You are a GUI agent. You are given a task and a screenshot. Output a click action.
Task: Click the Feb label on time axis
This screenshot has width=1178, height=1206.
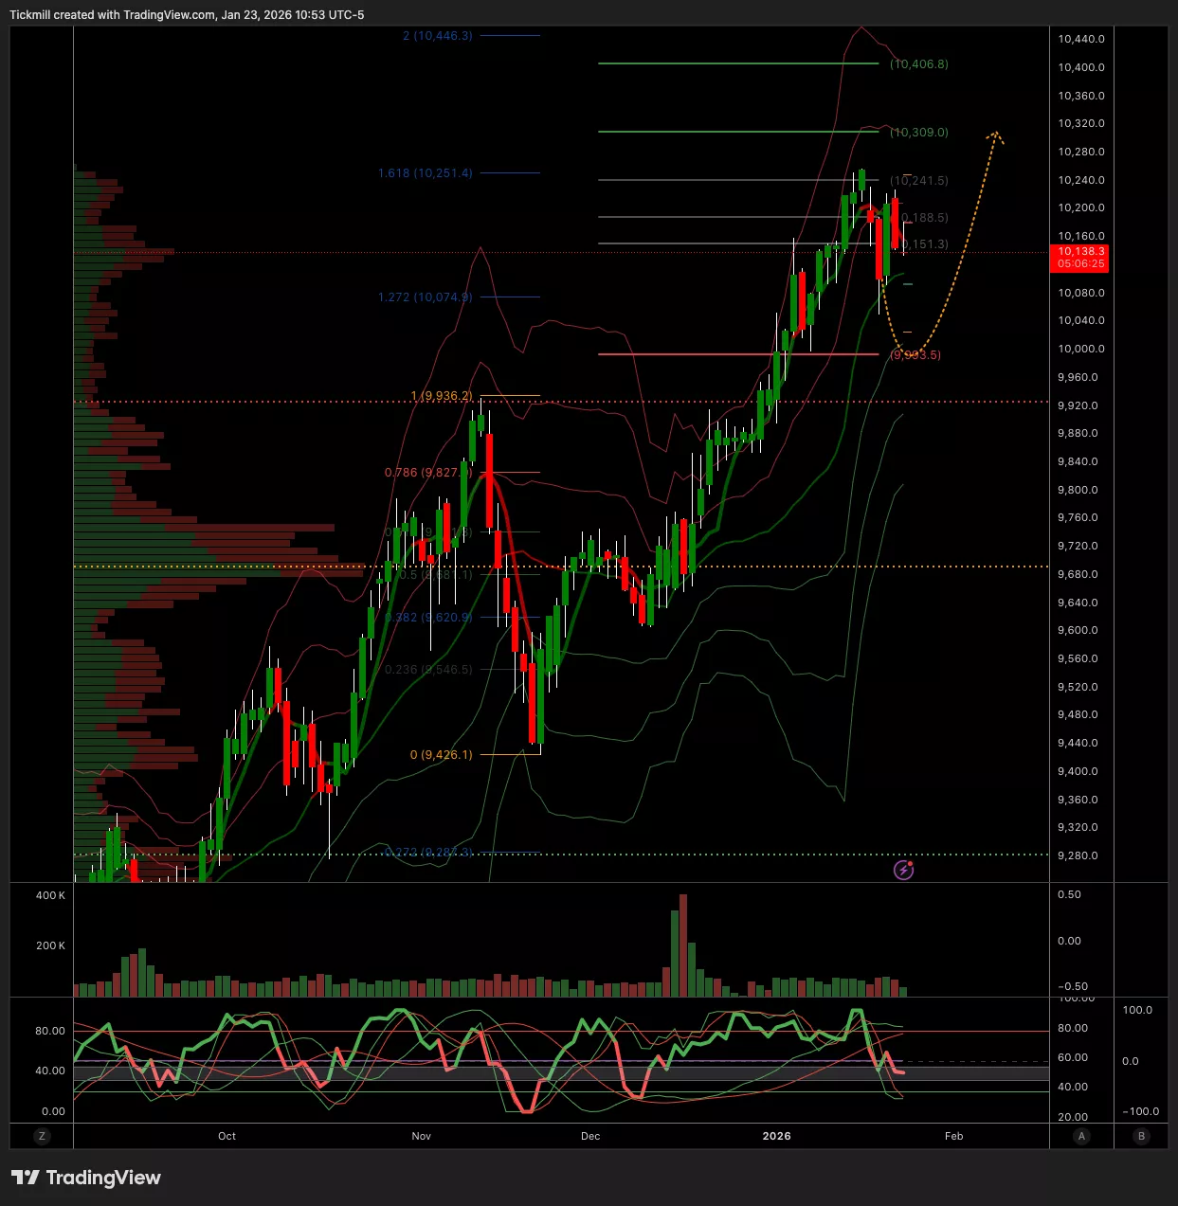coord(953,1136)
